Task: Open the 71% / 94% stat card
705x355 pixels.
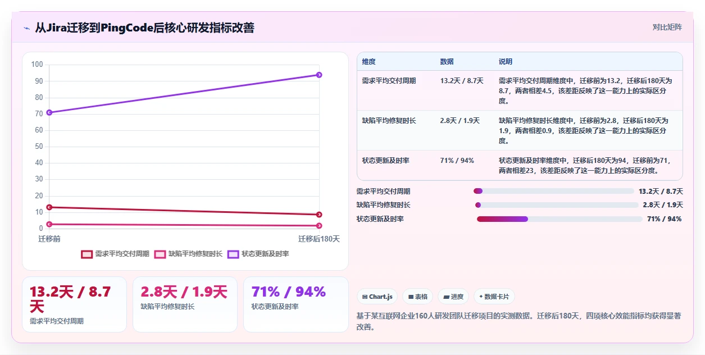Action: tap(296, 304)
